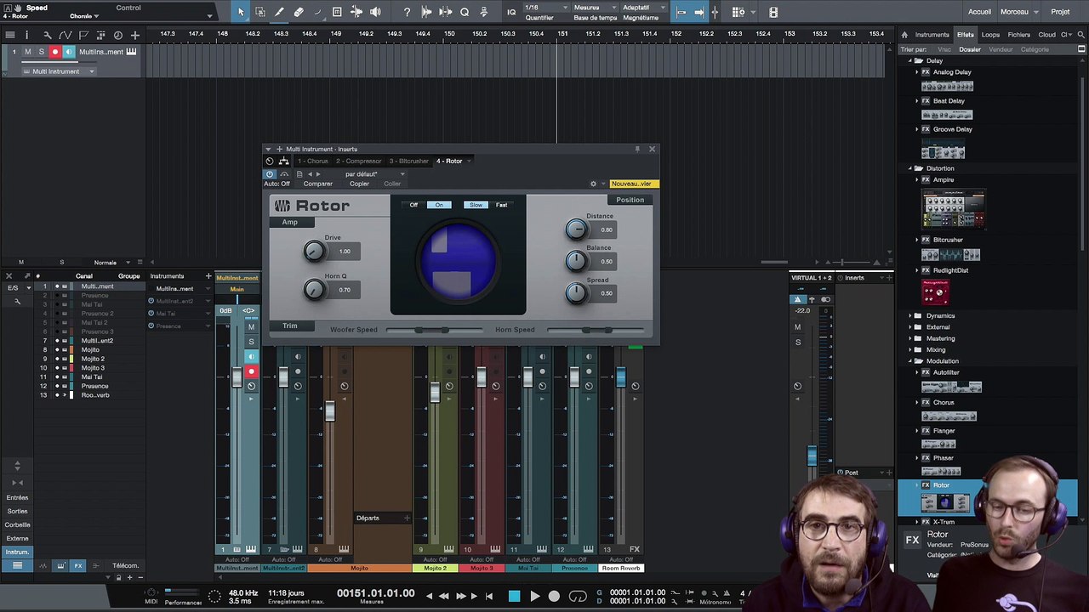Viewport: 1089px width, 612px height.
Task: Open the Rotor preset file icon
Action: click(299, 174)
